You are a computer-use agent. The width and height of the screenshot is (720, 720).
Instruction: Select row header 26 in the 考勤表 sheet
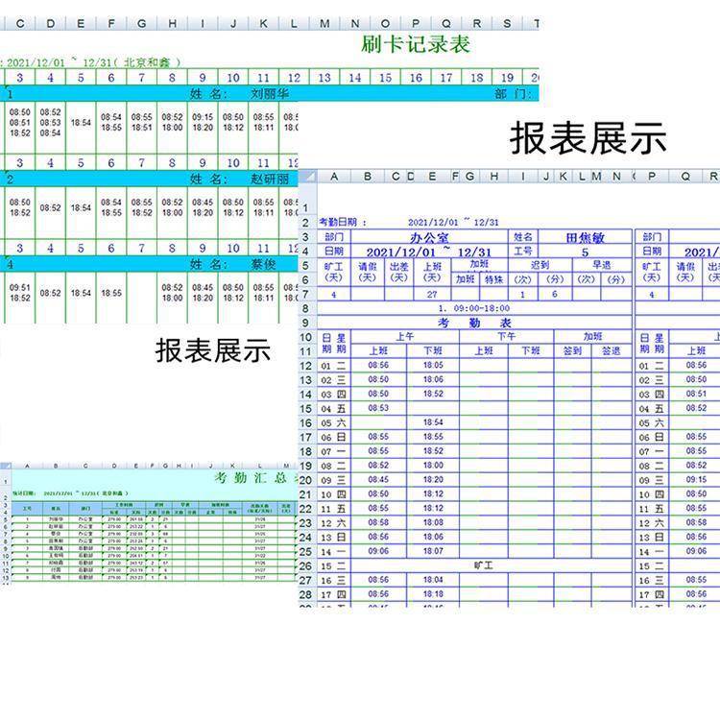(306, 566)
